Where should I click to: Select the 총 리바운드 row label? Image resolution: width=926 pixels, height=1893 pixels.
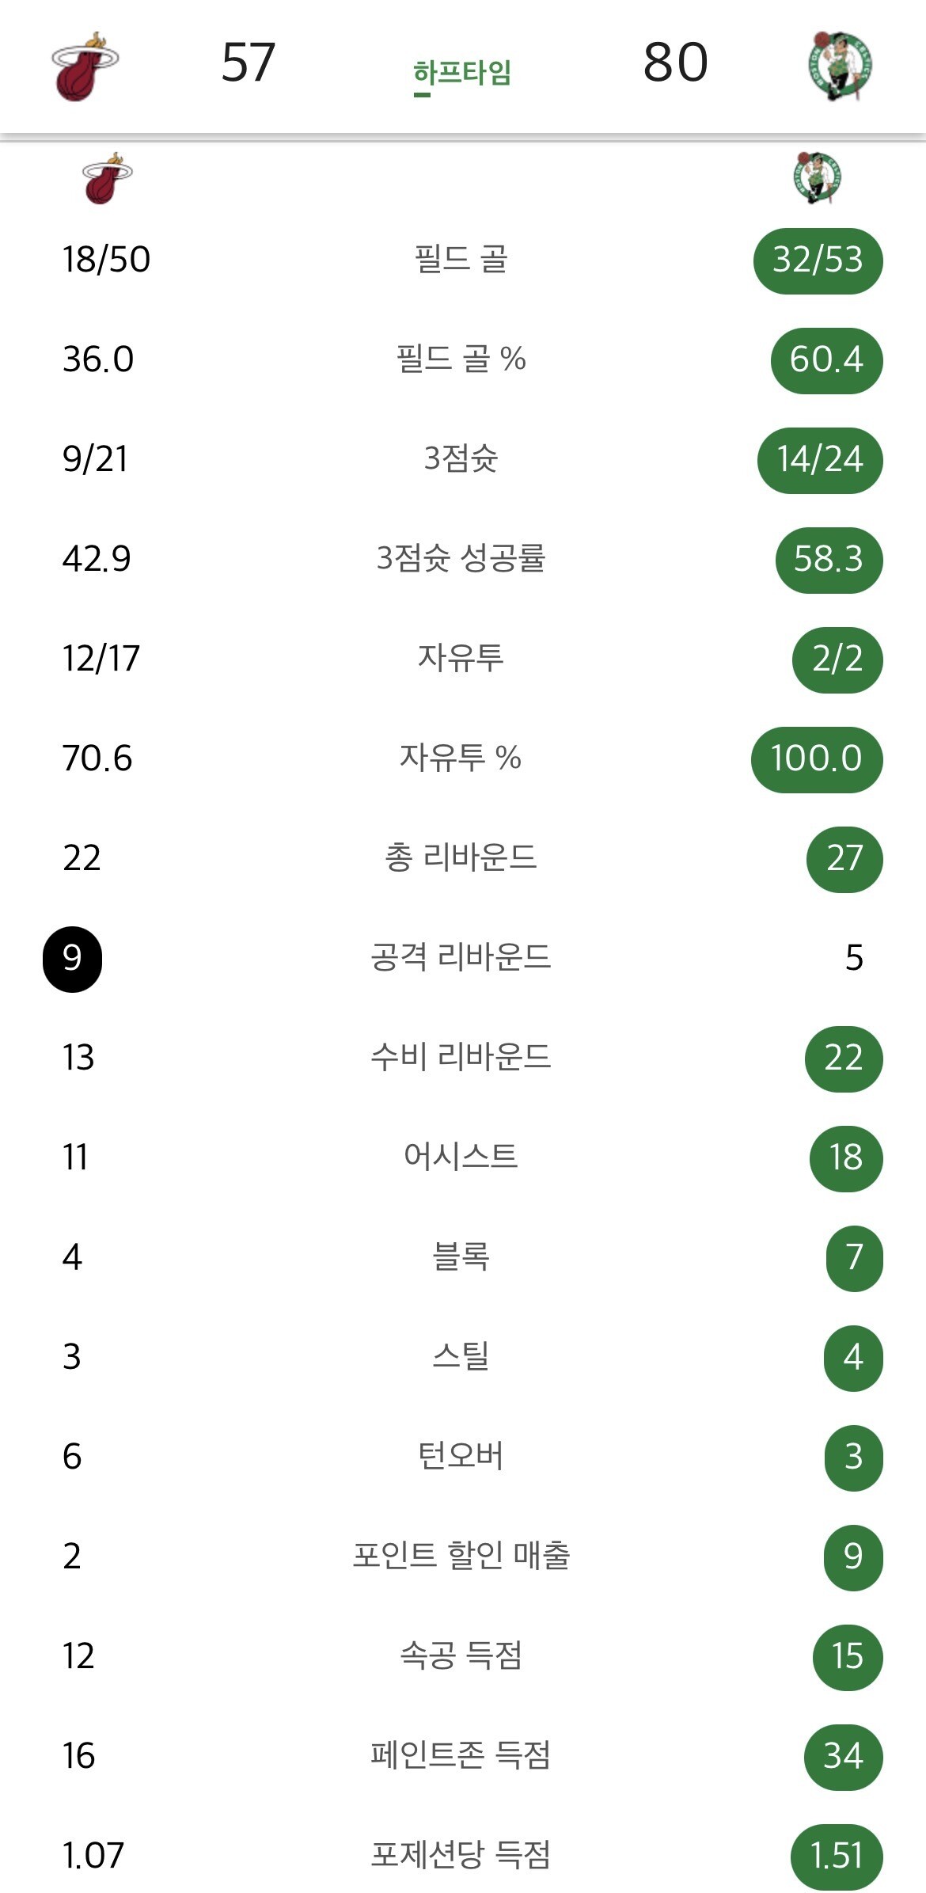(461, 858)
